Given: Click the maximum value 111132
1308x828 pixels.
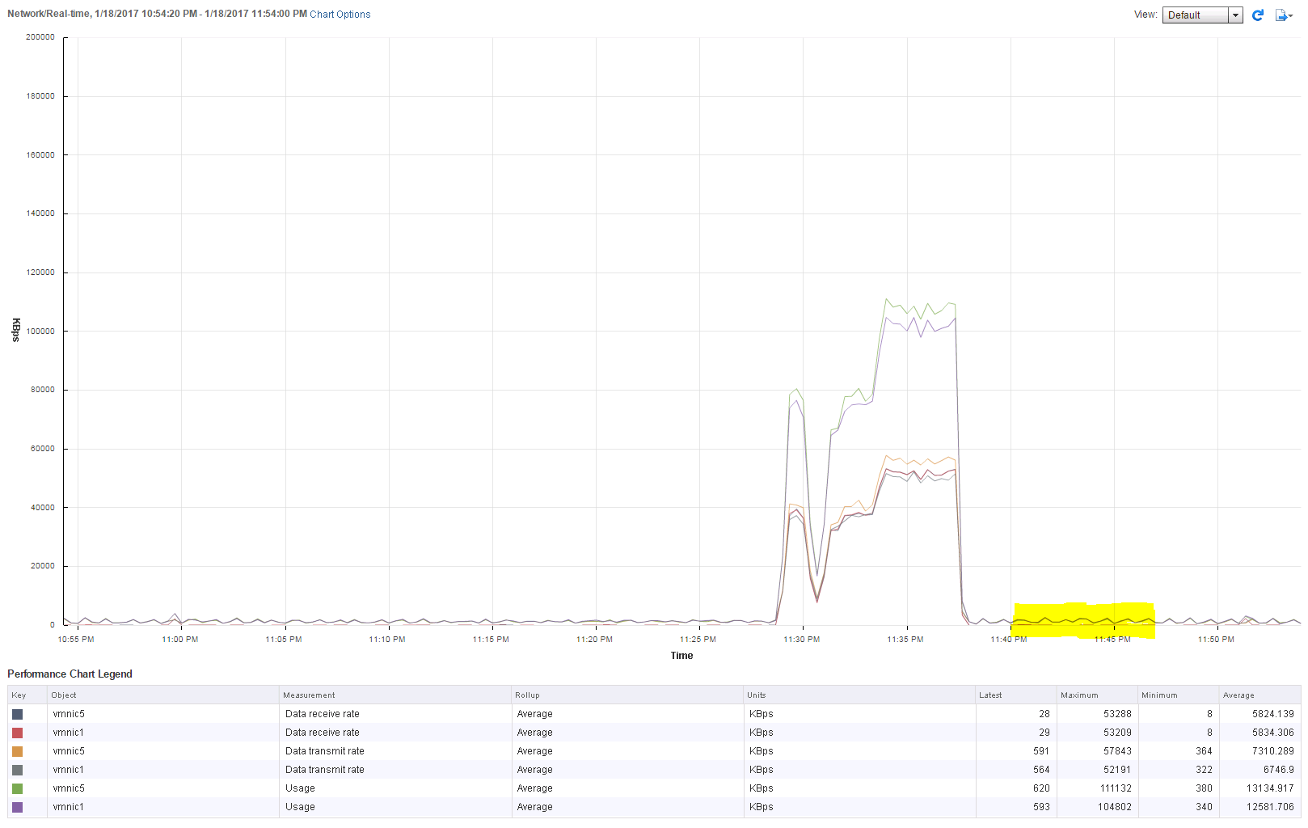Looking at the screenshot, I should [1115, 788].
